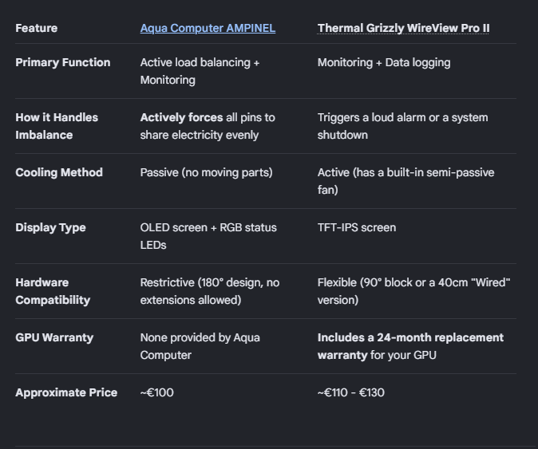The image size is (538, 449).
Task: Click the bold 'Actively forces' text
Action: click(181, 117)
